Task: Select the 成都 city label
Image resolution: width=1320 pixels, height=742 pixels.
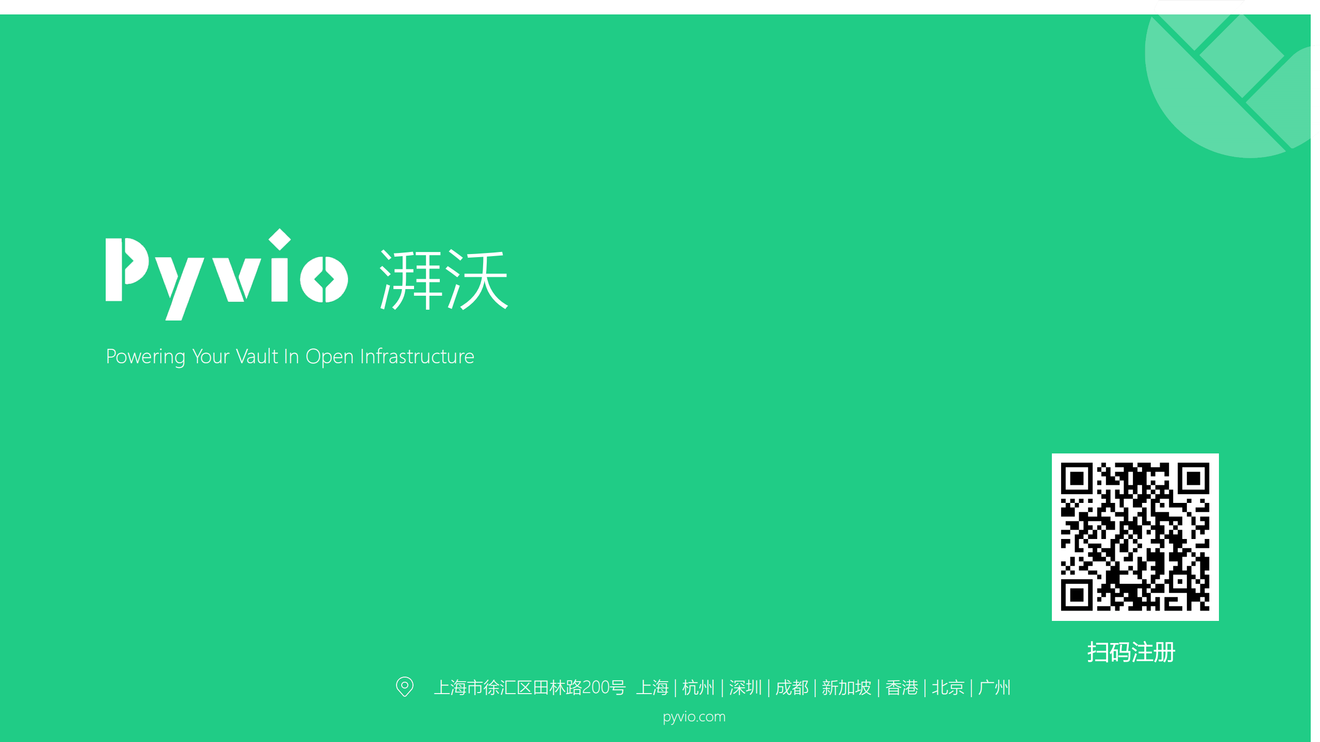Action: (791, 687)
